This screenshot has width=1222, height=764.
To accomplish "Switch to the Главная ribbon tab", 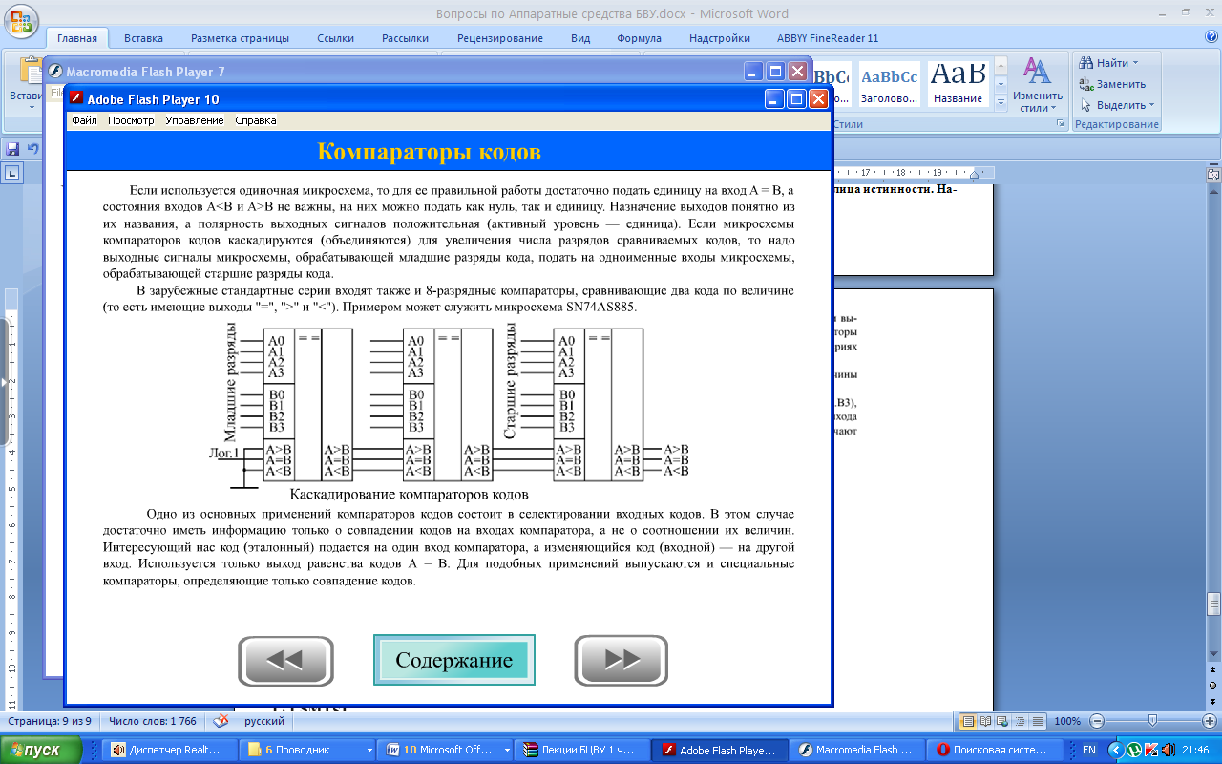I will click(x=77, y=38).
